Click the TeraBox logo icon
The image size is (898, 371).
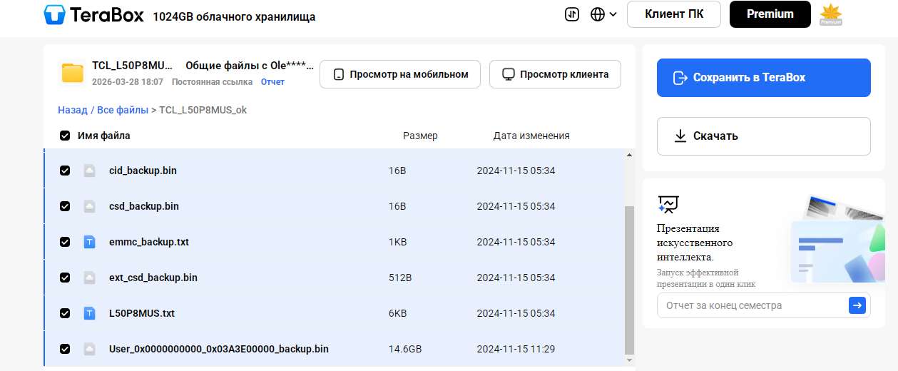55,14
